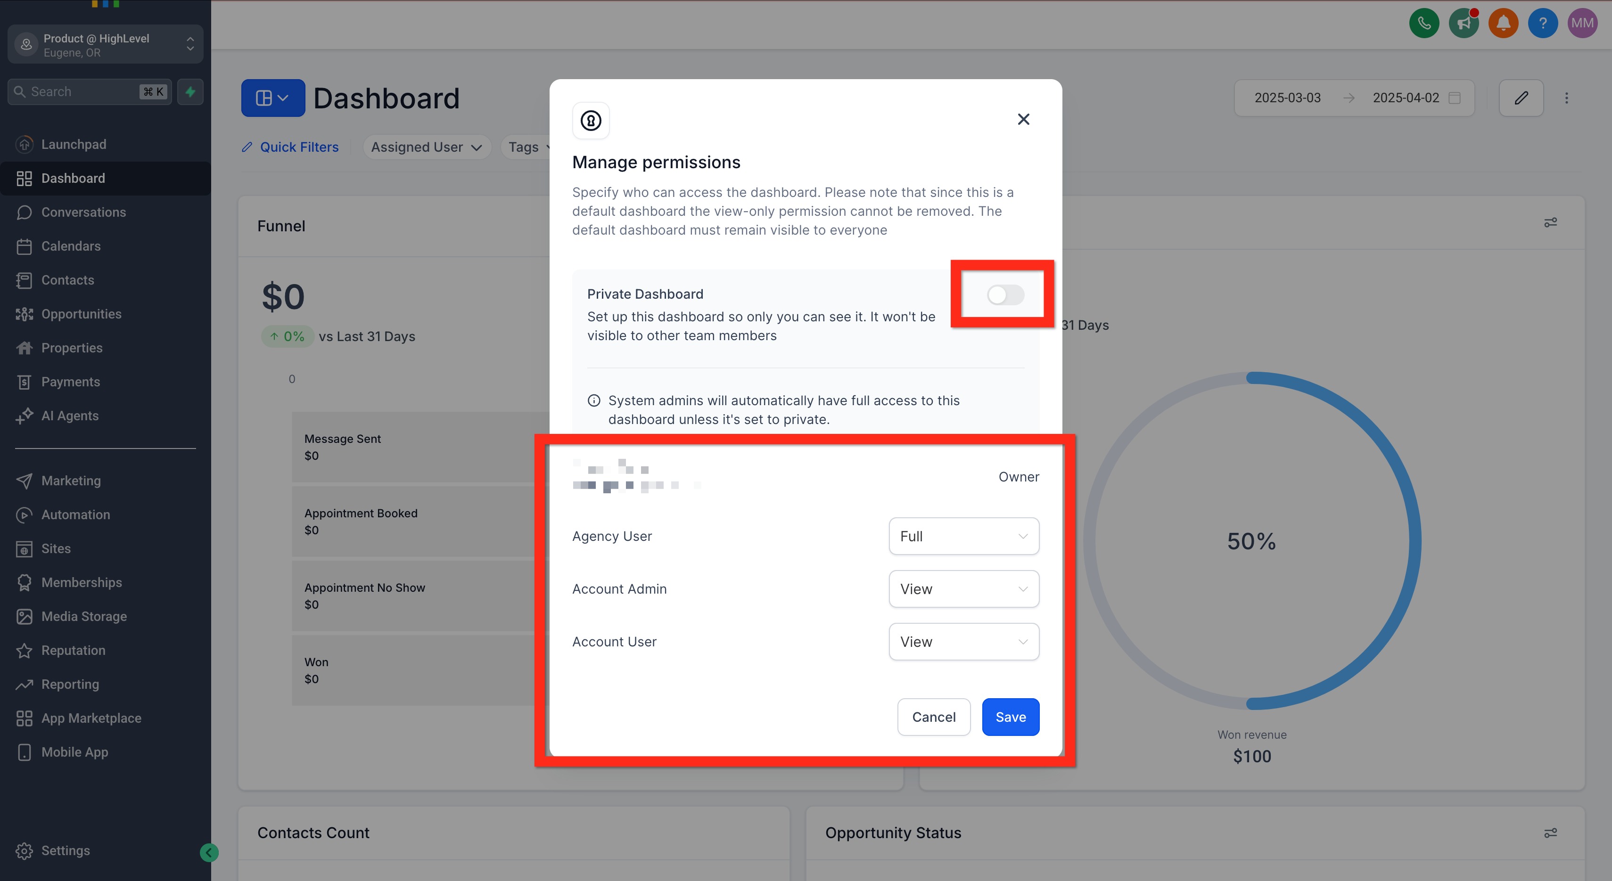Close the Manage permissions modal
Viewport: 1612px width, 881px height.
point(1023,119)
